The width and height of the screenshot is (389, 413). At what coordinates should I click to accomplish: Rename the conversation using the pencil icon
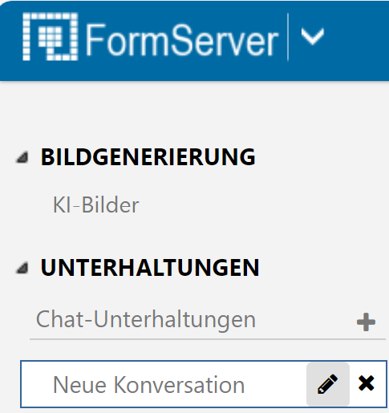click(x=328, y=384)
